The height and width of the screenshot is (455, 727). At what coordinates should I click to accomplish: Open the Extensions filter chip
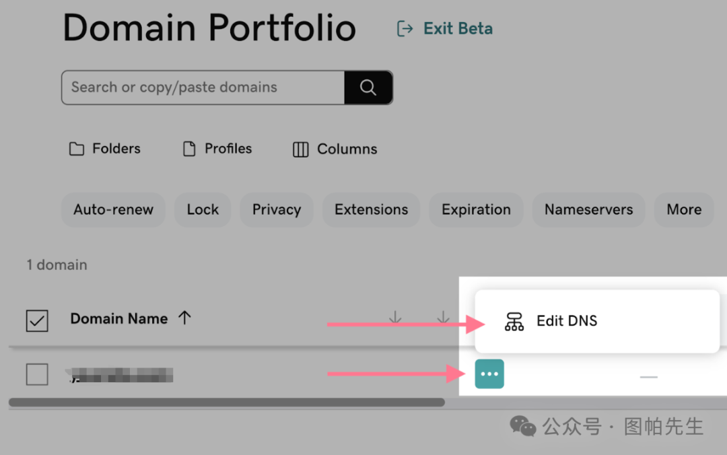coord(372,209)
